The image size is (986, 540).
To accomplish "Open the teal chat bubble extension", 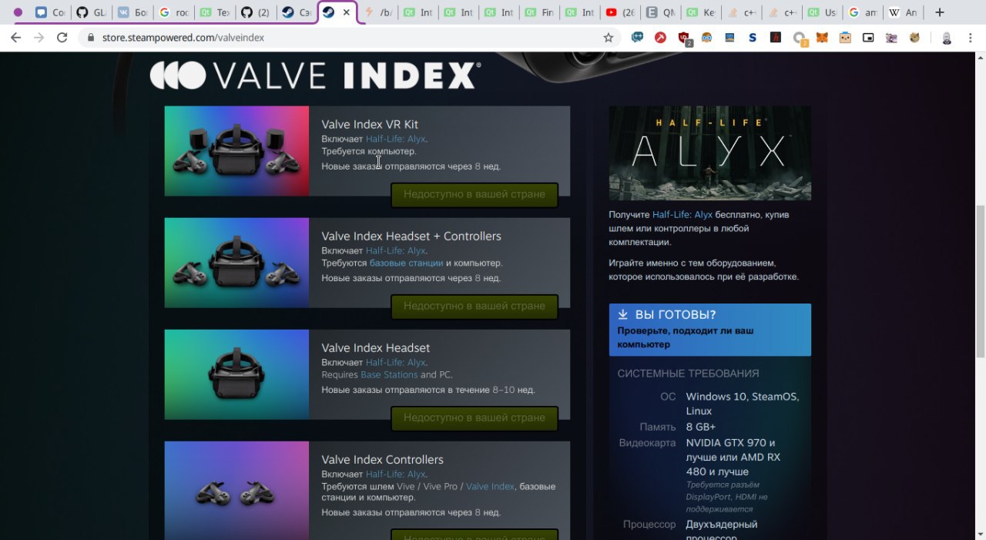I will point(638,37).
